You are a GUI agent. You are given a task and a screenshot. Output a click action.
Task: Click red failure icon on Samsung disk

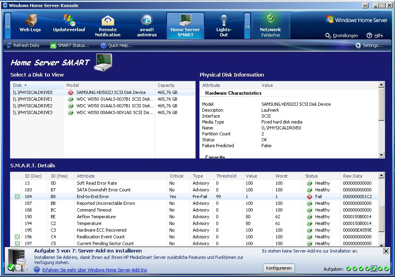point(71,92)
